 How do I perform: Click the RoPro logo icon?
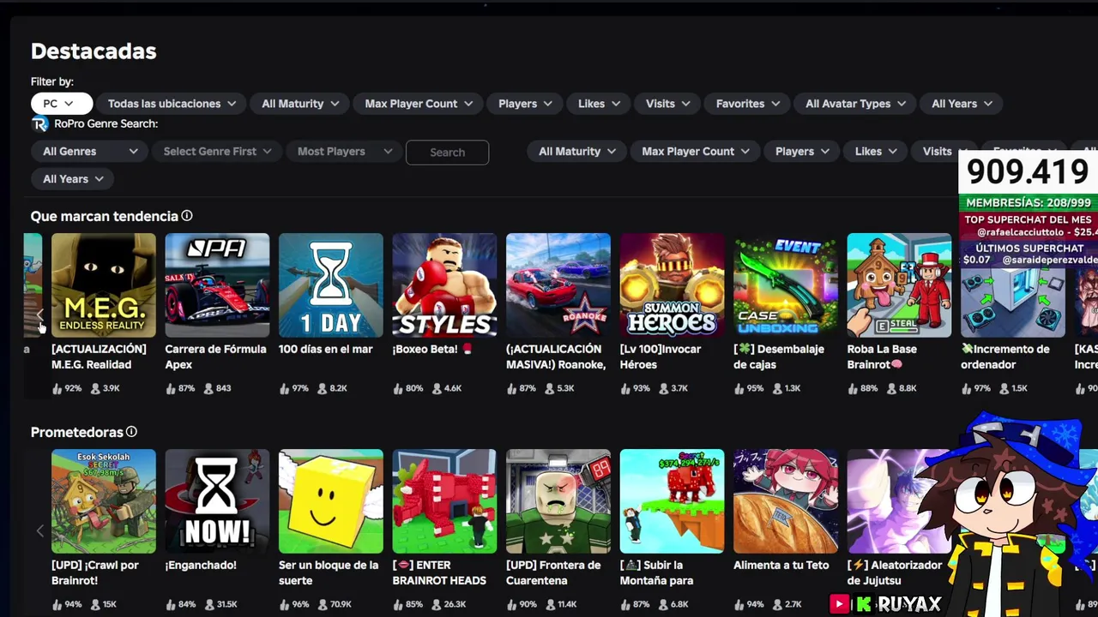pyautogui.click(x=39, y=124)
